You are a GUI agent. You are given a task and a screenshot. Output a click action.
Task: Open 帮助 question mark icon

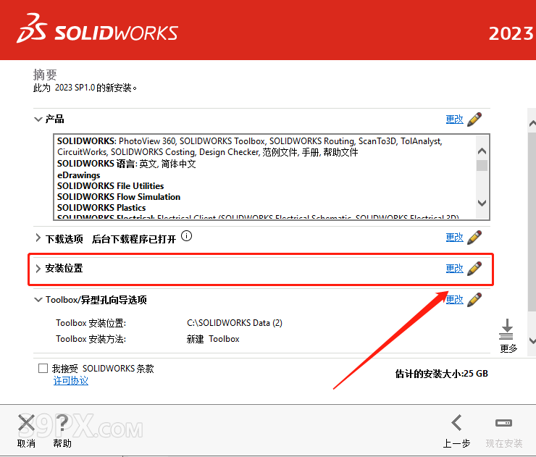tap(62, 423)
